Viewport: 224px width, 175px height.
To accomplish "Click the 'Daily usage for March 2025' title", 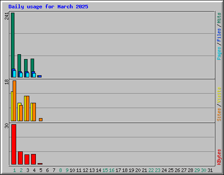I will click(x=48, y=7).
